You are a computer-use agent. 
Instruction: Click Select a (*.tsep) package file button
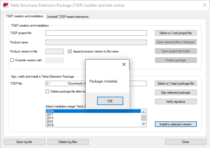(x=176, y=83)
